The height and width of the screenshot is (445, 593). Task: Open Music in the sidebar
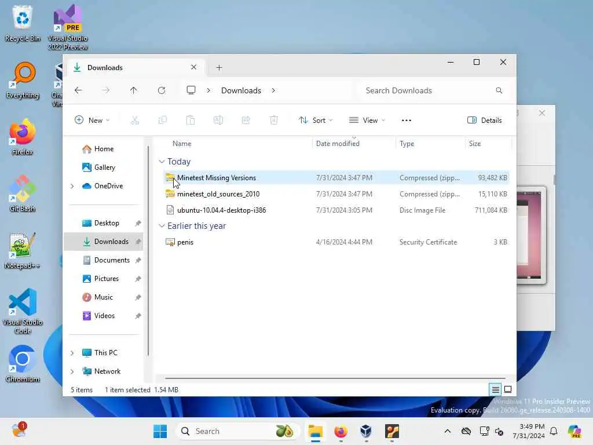pos(103,297)
